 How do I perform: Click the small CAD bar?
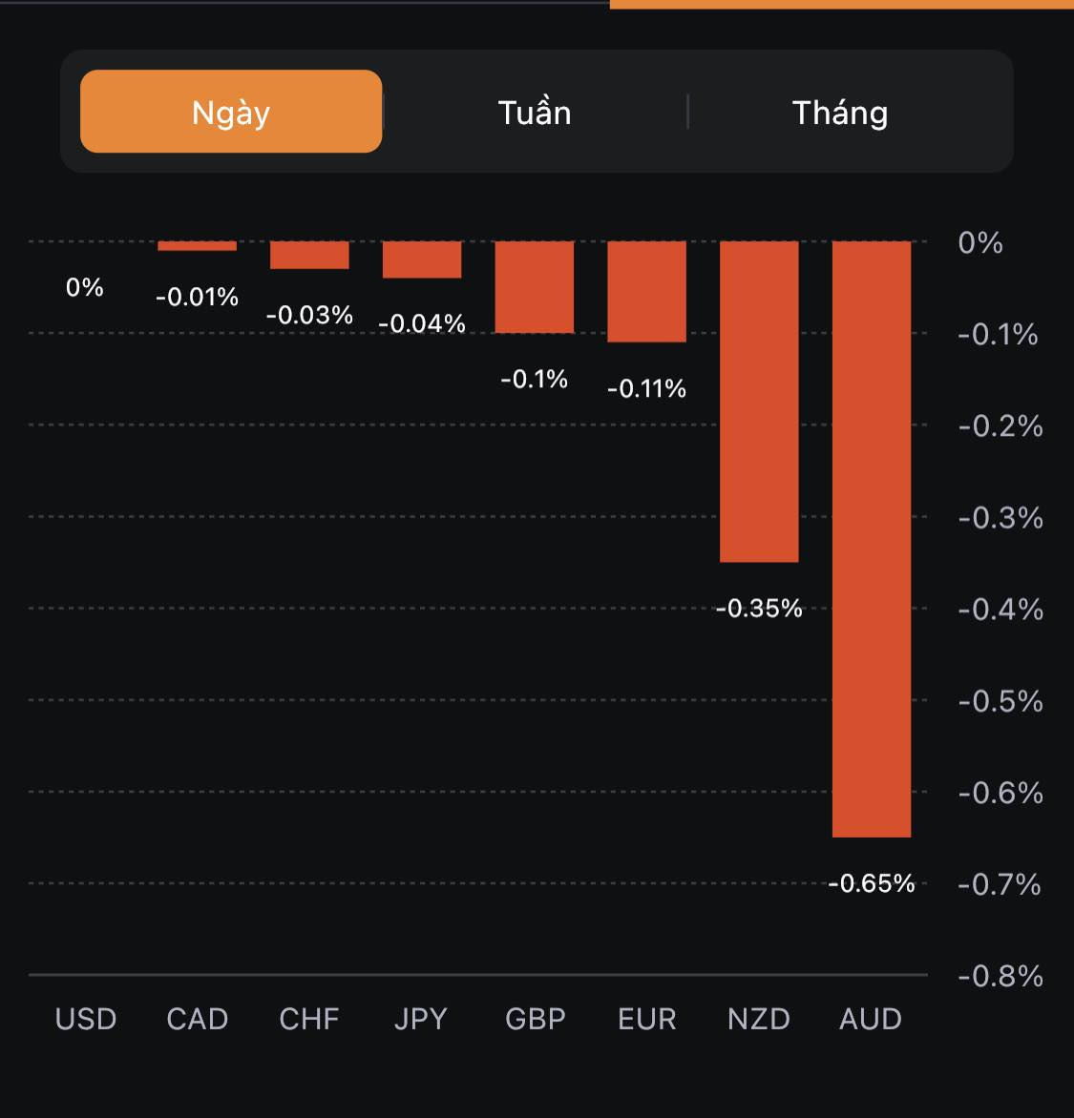(x=197, y=246)
